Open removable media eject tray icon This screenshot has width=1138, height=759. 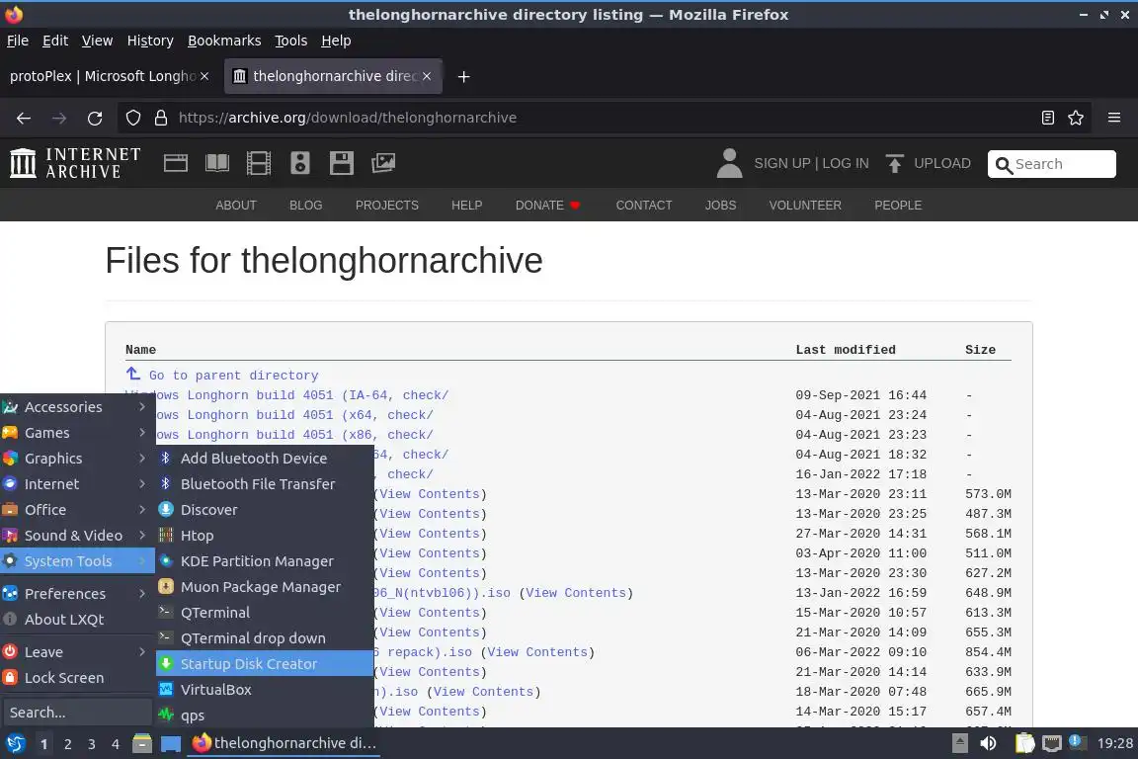(x=959, y=743)
